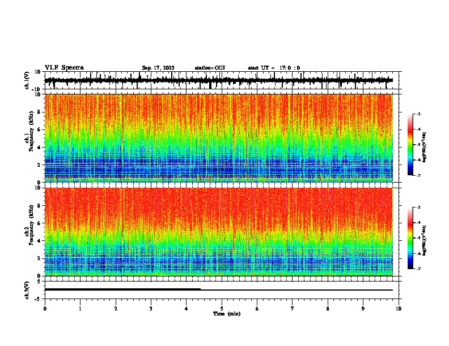Click the 'start UT = 17:0 :0' text

coord(274,68)
